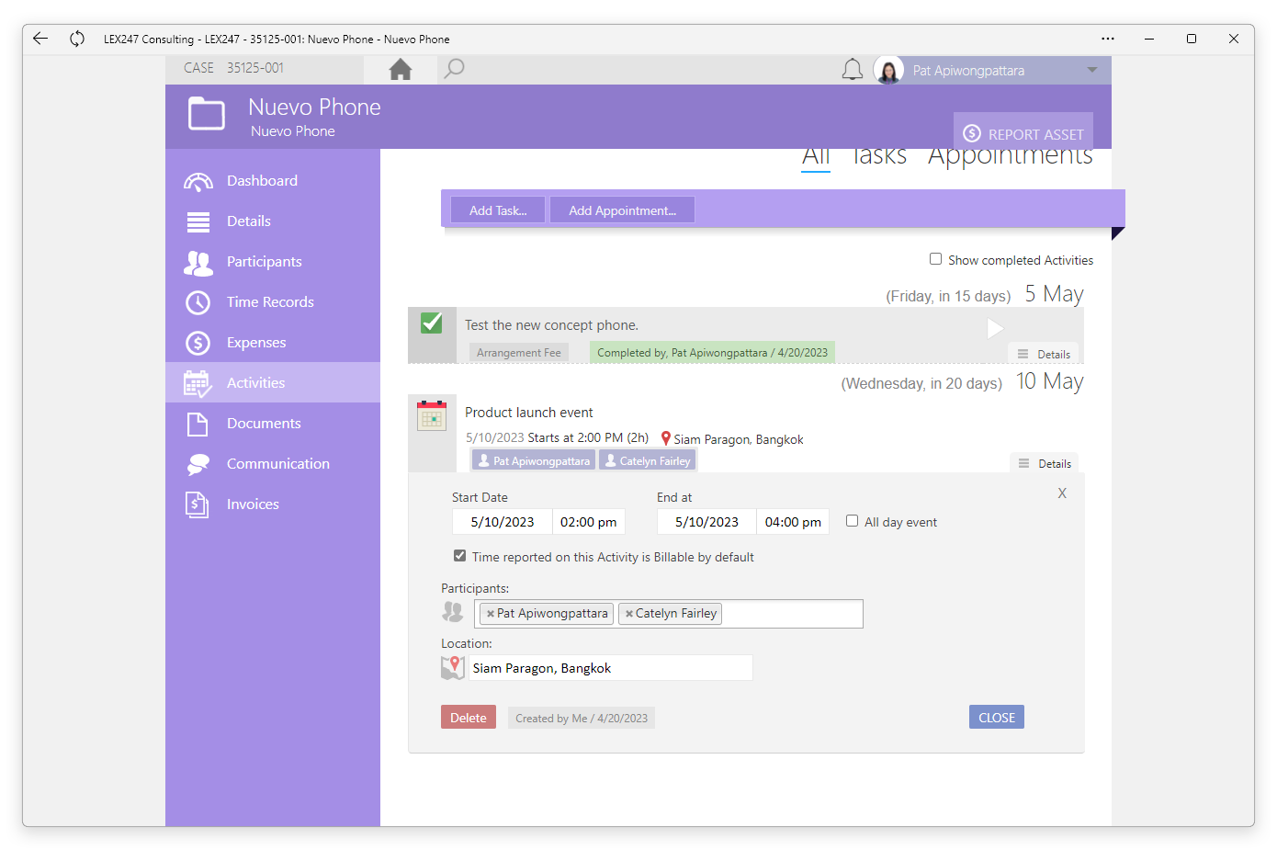
Task: Edit the End at date field
Action: tap(707, 522)
